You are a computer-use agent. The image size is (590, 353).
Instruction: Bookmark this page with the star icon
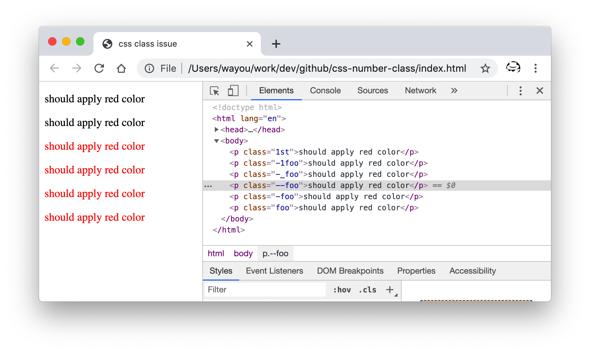pos(485,68)
